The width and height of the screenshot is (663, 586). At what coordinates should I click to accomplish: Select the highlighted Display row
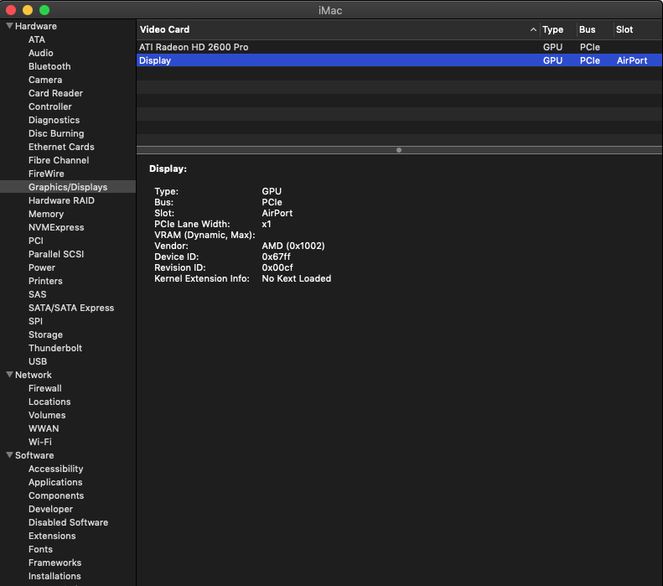click(399, 60)
